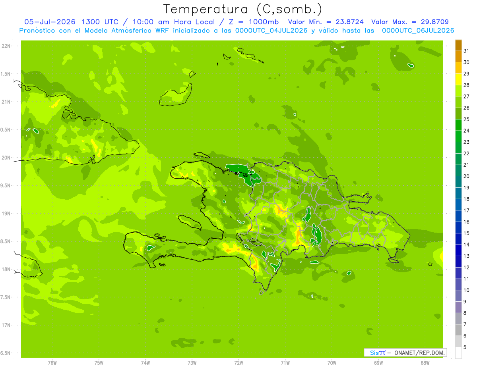Click the '71W' longitude label
The height and width of the screenshot is (368, 477).
285,363
